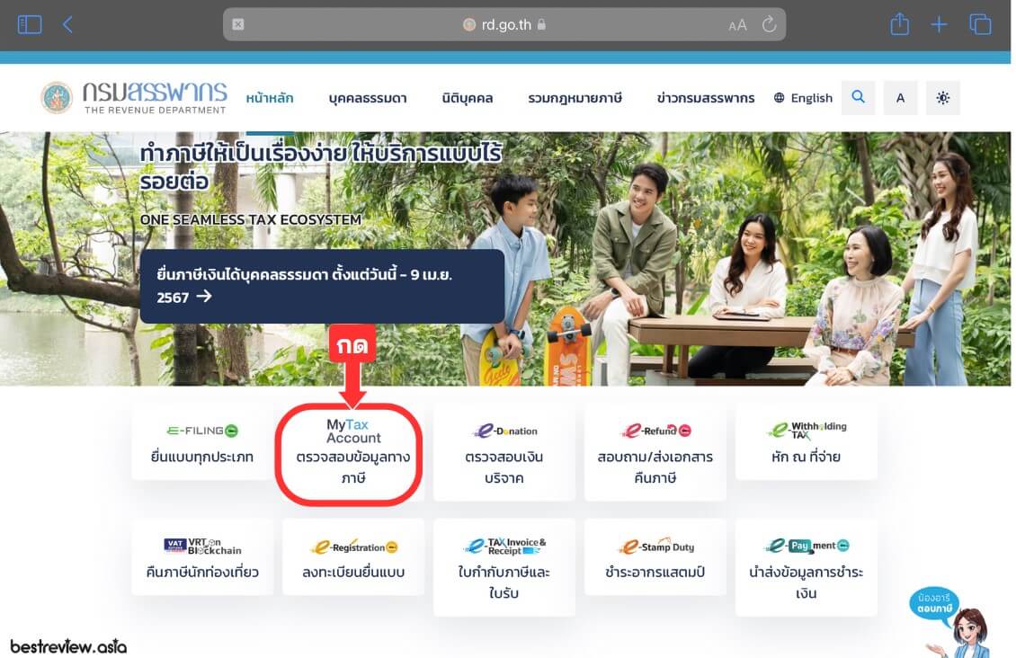
Task: Open e-Stamp Duty ชำระอากรแสตมป์ card
Action: click(655, 557)
